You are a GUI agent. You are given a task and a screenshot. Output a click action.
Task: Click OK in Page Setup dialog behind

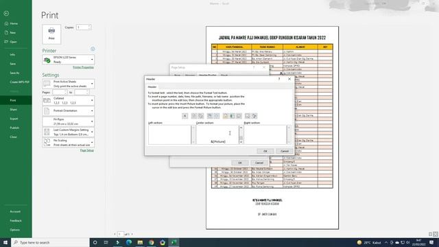click(239, 163)
